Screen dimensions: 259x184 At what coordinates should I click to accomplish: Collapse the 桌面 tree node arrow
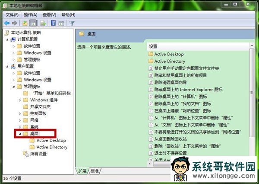click(x=20, y=134)
